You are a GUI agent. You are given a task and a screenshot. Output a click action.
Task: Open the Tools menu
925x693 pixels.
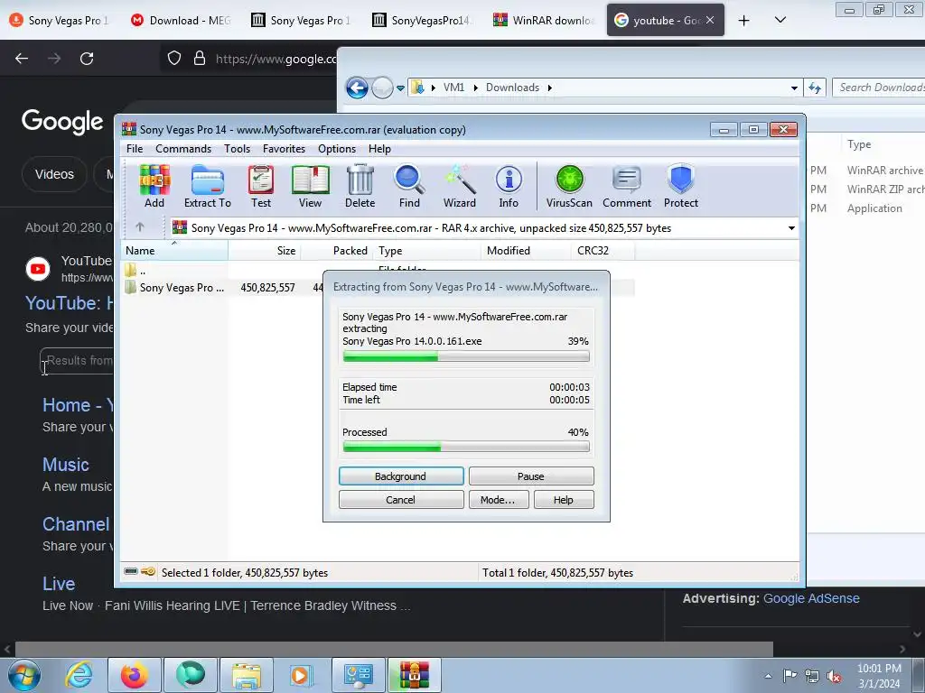pyautogui.click(x=238, y=149)
